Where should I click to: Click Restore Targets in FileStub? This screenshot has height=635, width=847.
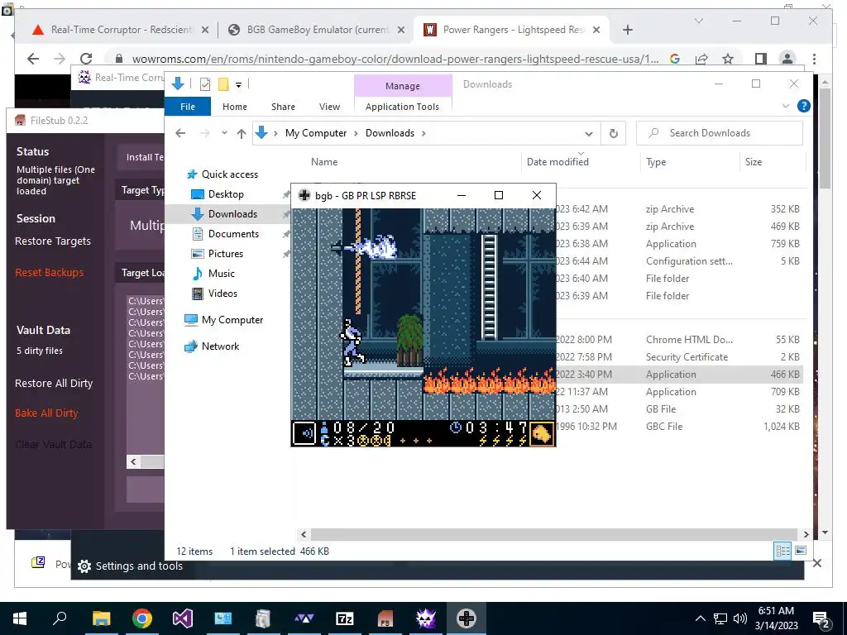click(x=52, y=241)
